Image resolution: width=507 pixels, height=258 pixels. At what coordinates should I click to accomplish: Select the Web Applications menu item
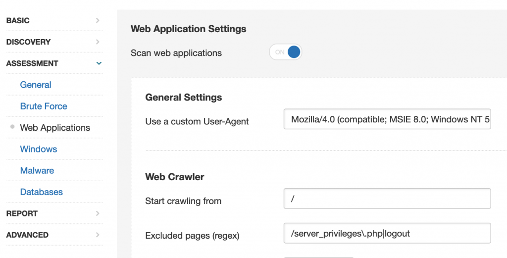tap(55, 128)
